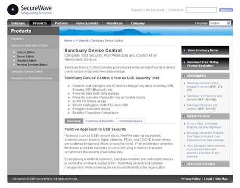Screen dimensions: 240x188
Task: Open the Privacy Policy footer link
Action: (x=191, y=179)
